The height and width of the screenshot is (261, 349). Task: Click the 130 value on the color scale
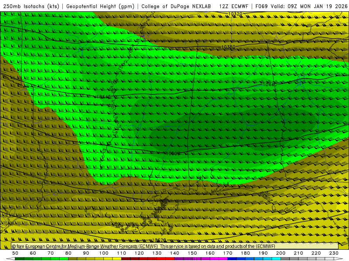157,253
